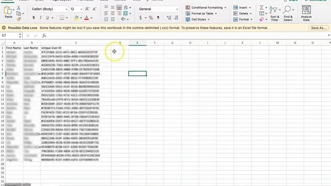Decrease font size with smaller A icon
331x186 pixels.
tap(94, 9)
